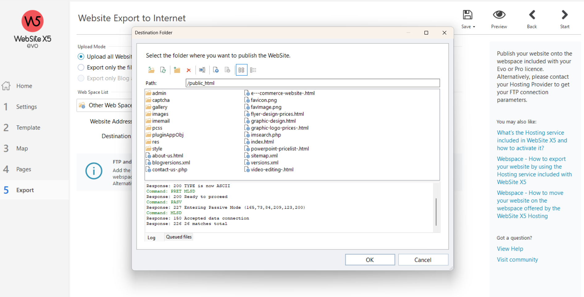Click the Start right chevron

pos(565,15)
